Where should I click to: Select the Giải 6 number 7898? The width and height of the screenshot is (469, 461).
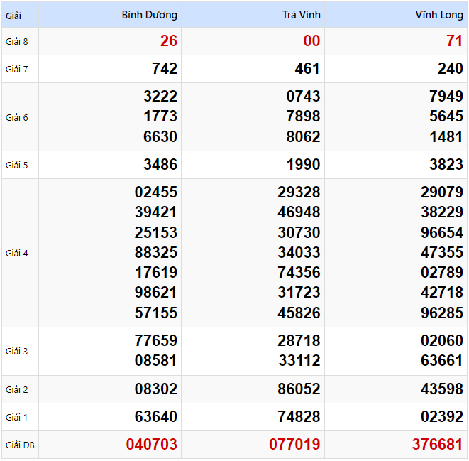[303, 116]
